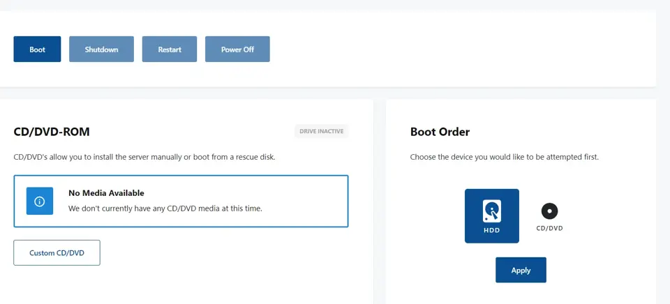Click the rescue disk description text
The width and height of the screenshot is (670, 304).
144,157
